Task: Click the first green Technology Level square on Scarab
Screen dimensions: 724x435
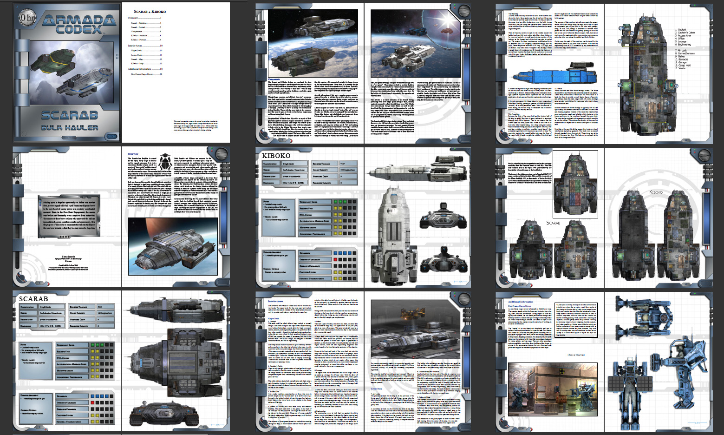Action: pos(93,345)
